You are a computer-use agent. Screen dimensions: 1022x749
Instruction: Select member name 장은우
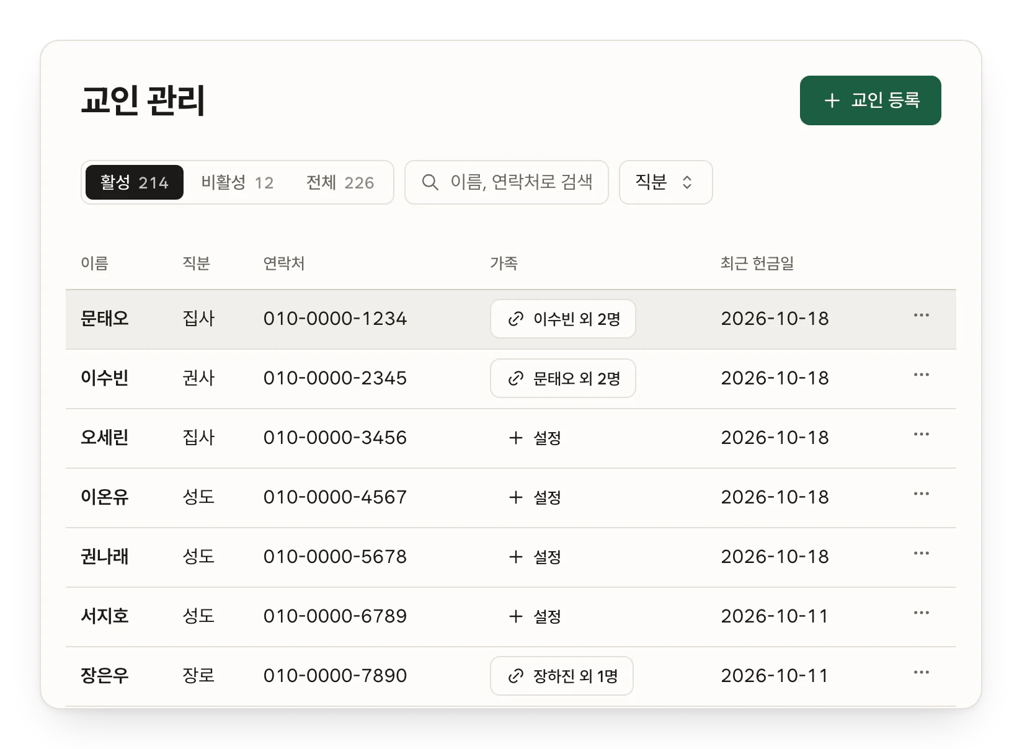click(x=104, y=676)
